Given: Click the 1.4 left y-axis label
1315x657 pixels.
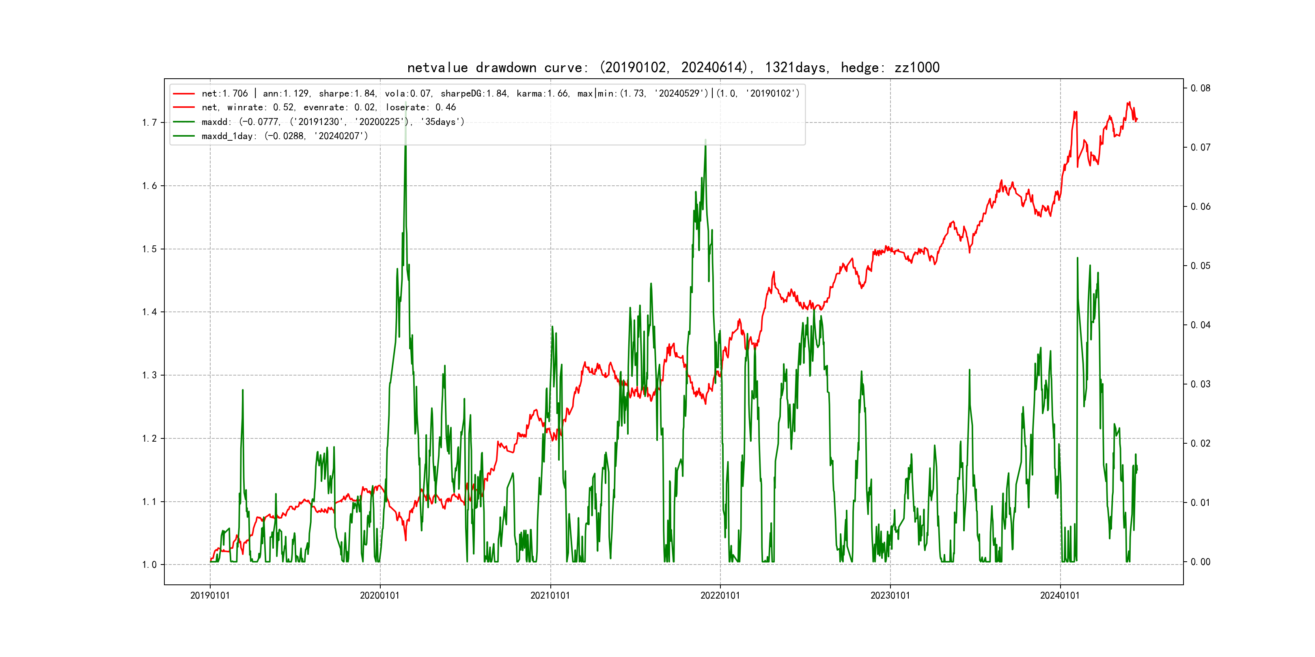Looking at the screenshot, I should coord(149,312).
